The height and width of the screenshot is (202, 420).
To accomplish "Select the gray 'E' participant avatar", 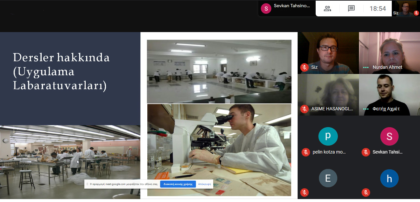I will coord(328,178).
